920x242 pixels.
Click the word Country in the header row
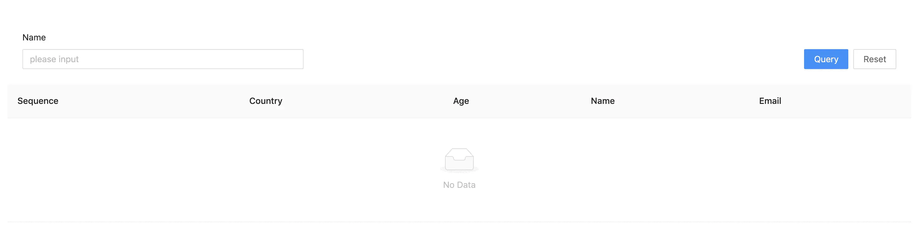[265, 101]
